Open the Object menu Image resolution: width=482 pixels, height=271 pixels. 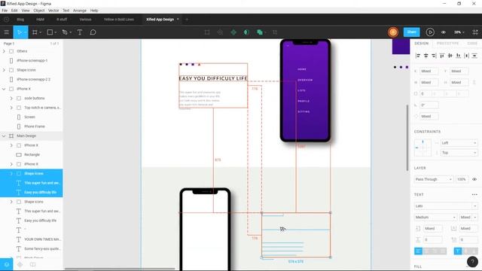[x=39, y=11]
